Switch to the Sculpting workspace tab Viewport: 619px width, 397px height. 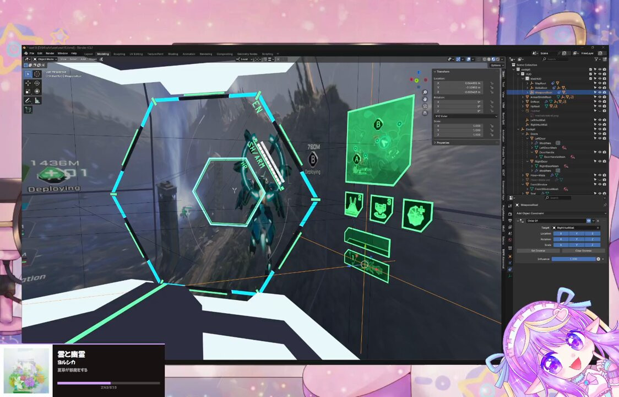[119, 54]
